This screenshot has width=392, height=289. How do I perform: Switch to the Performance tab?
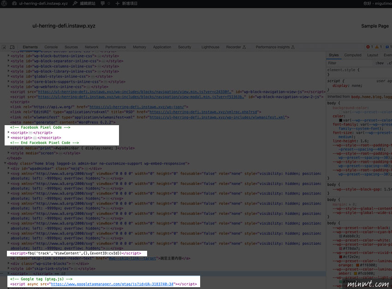pyautogui.click(x=115, y=47)
